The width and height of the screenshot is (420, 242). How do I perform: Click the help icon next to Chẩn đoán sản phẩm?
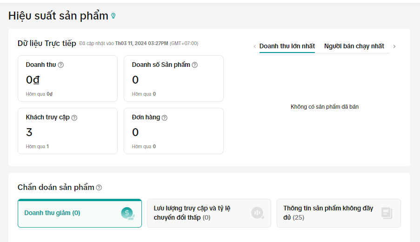point(99,188)
